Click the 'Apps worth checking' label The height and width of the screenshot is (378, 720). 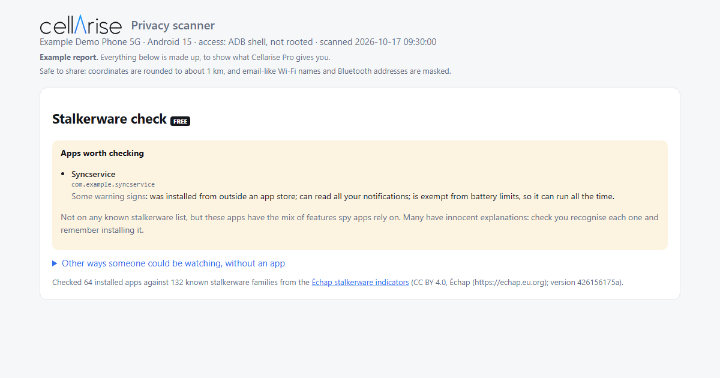click(103, 153)
